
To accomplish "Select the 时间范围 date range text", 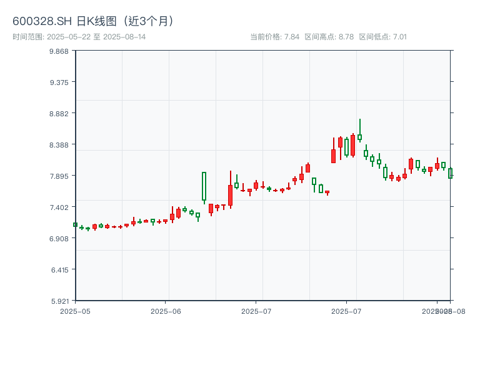I will click(x=79, y=37).
